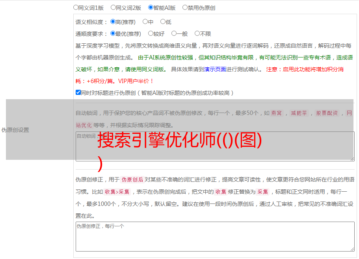Set 语义相似度 to 低
This screenshot has width=359, height=259.
[163, 22]
